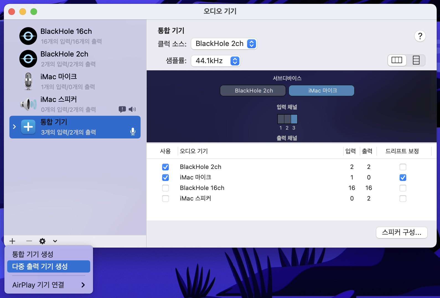
Task: Check 사용 for BlackHole 16ch
Action: [165, 188]
